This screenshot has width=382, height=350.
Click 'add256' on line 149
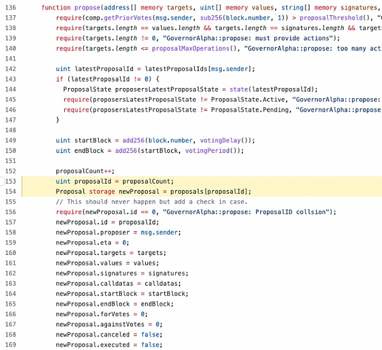coord(133,140)
